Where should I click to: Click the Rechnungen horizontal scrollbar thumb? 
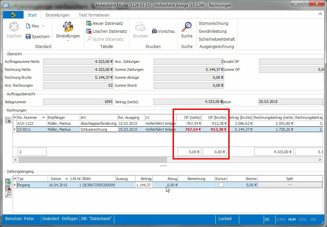coord(92,159)
